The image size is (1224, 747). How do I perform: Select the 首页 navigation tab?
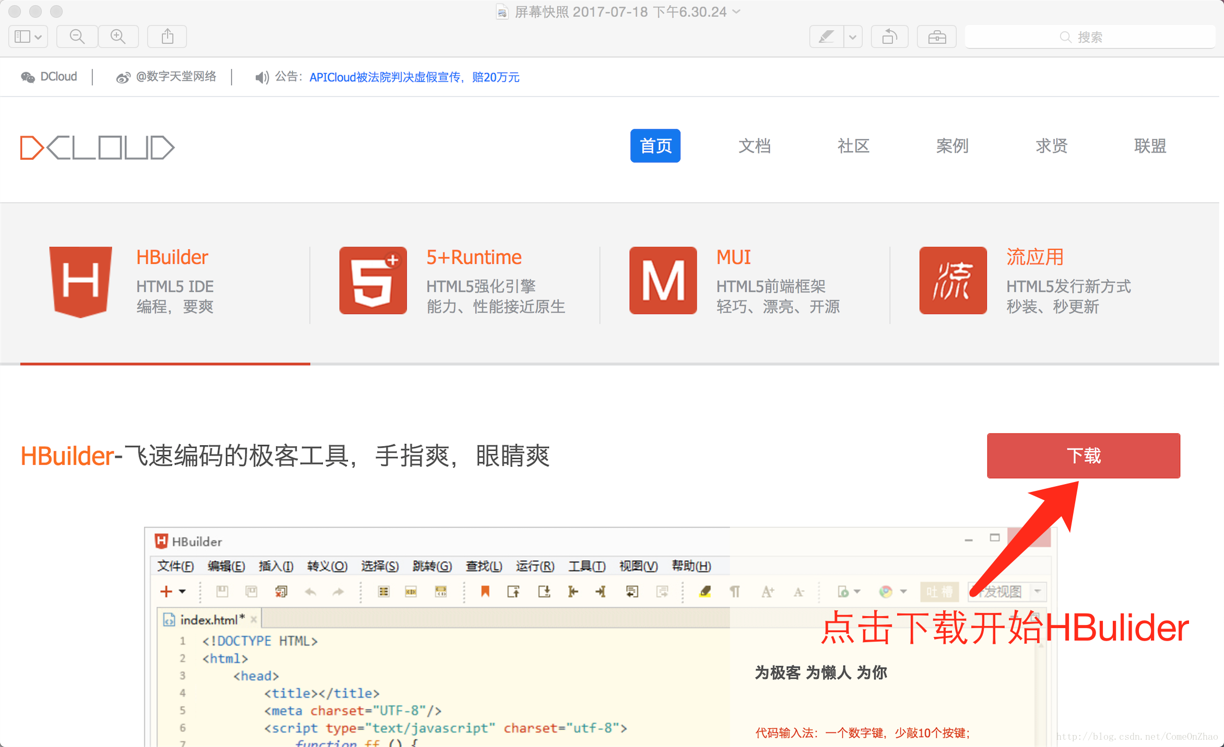[x=655, y=146]
